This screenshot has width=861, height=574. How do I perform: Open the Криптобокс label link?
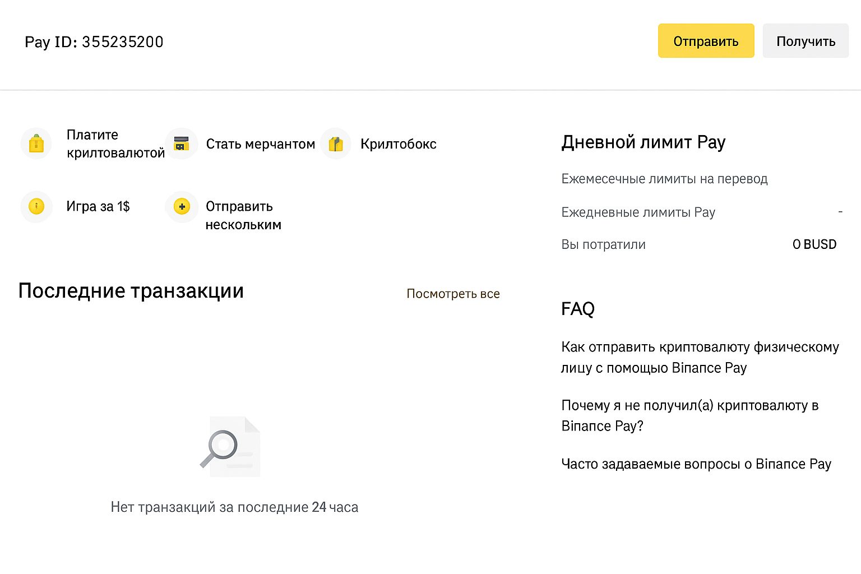click(x=399, y=144)
